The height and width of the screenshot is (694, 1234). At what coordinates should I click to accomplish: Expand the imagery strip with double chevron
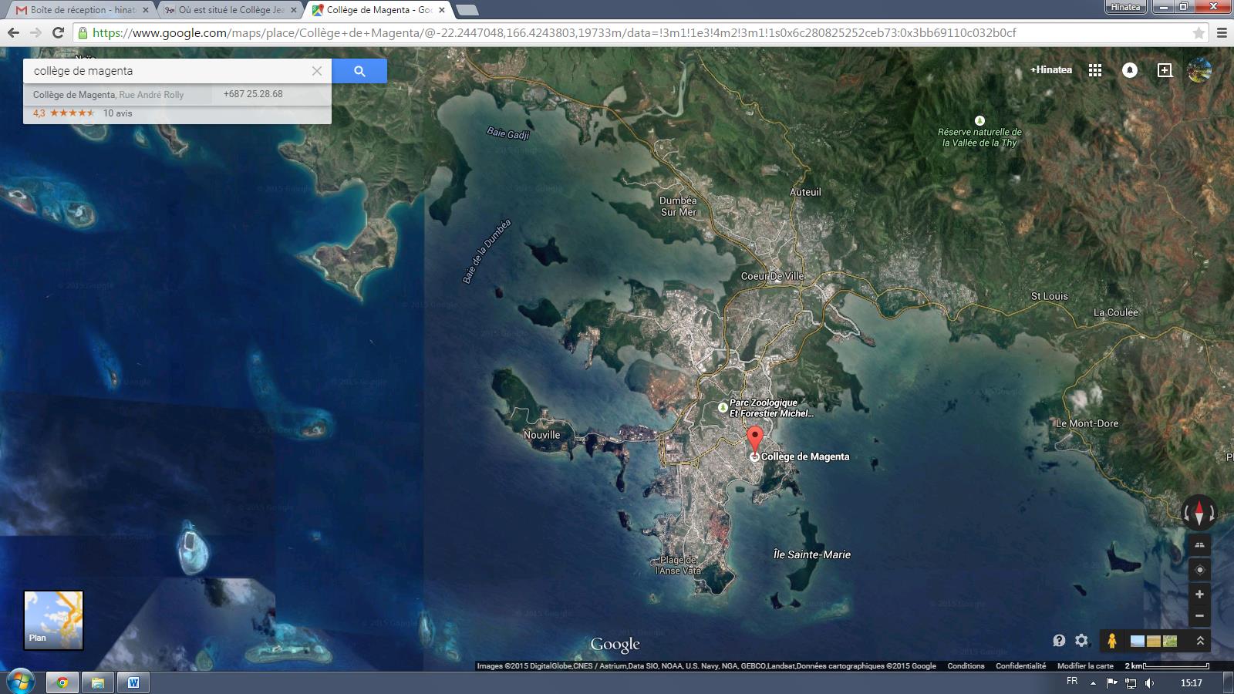coord(1200,641)
